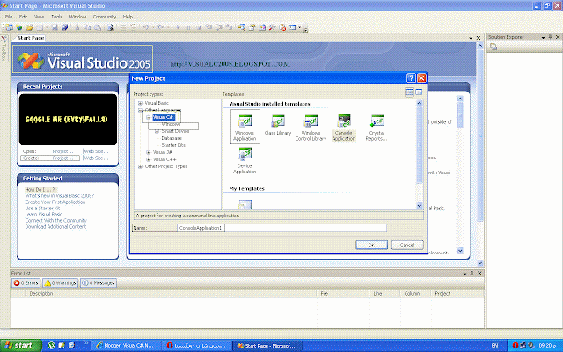Click the New Project toolbar icon
Viewport: 563px width, 352px height.
tap(9, 27)
